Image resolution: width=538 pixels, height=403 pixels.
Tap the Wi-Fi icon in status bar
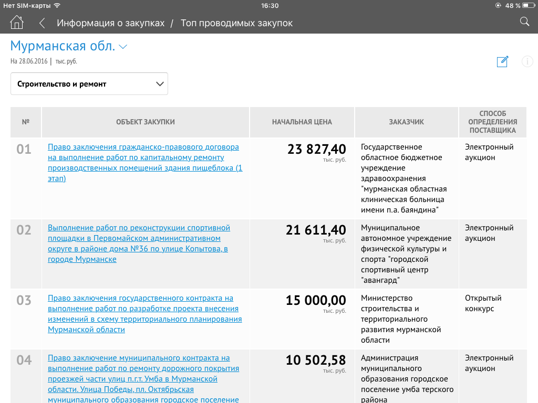57,5
